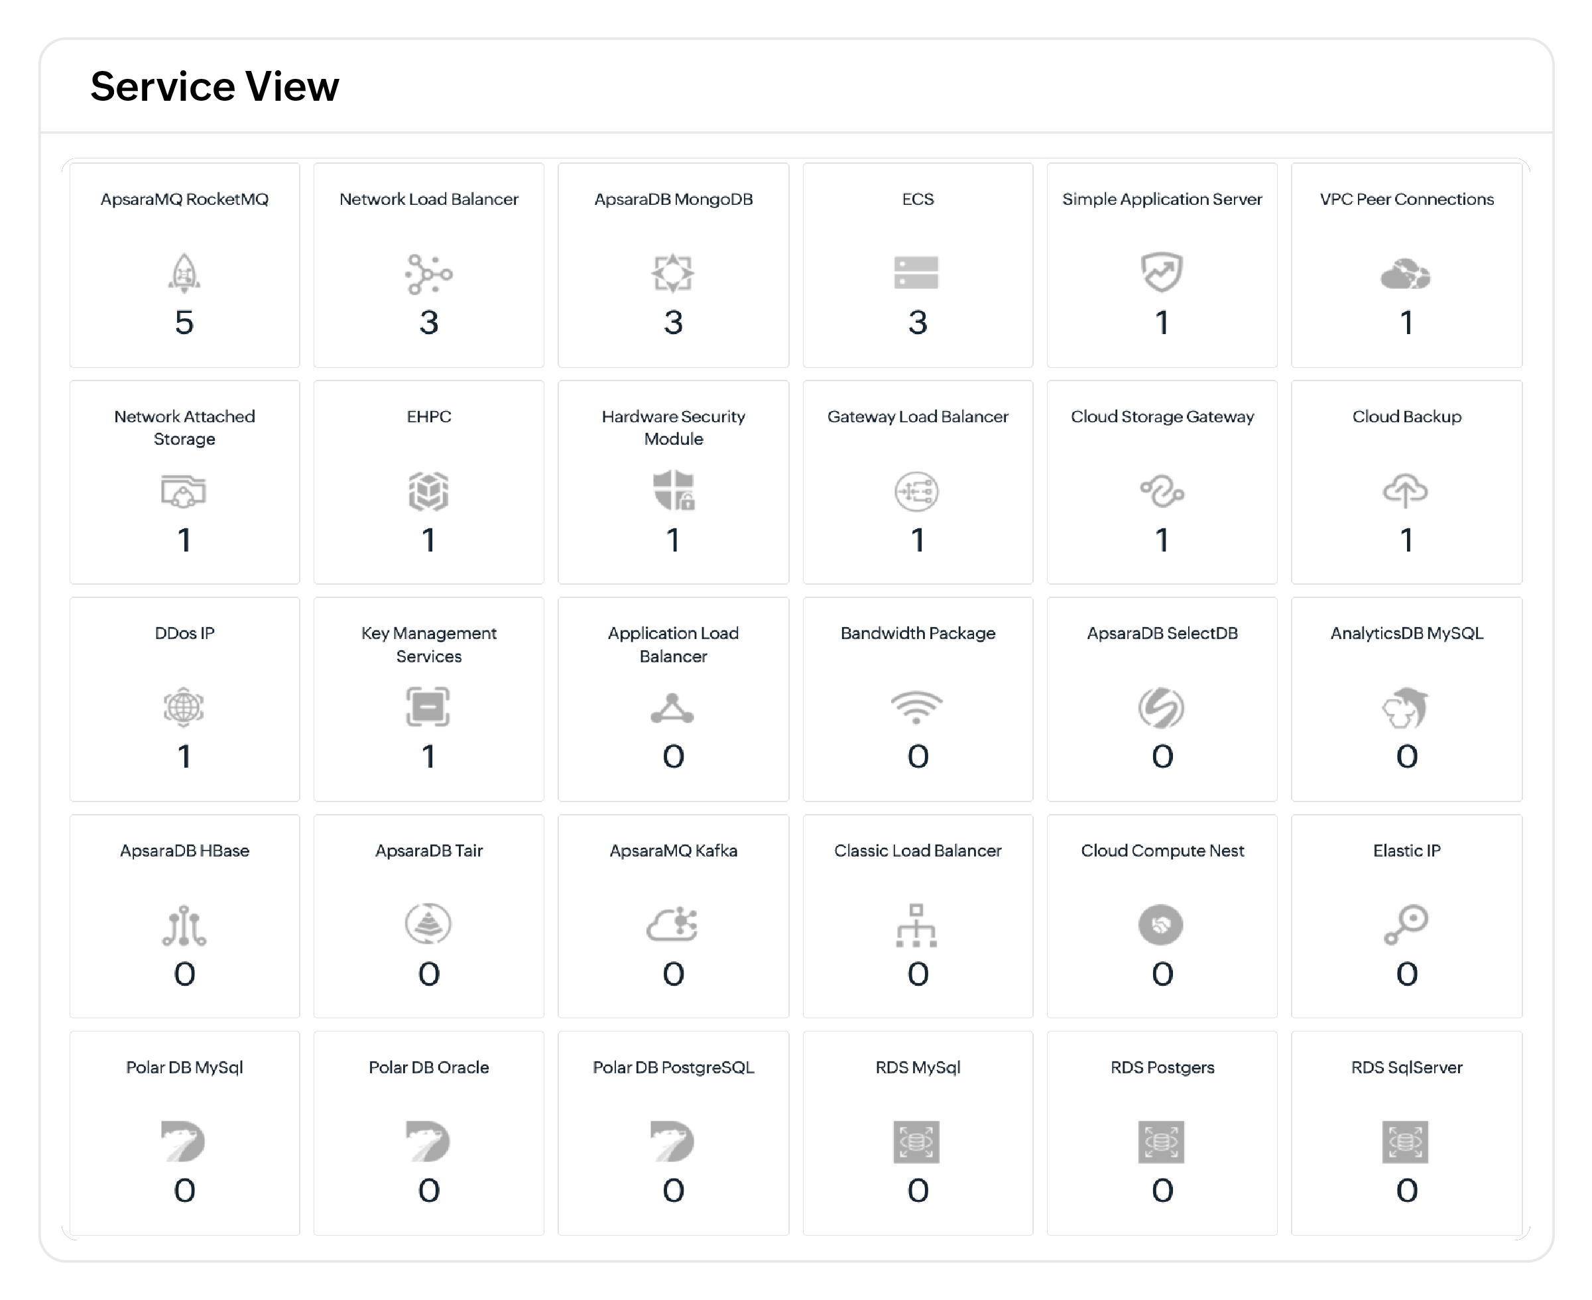Image resolution: width=1592 pixels, height=1300 pixels.
Task: Click the ApsaraMQ RocketMQ rocket icon
Action: click(x=184, y=272)
